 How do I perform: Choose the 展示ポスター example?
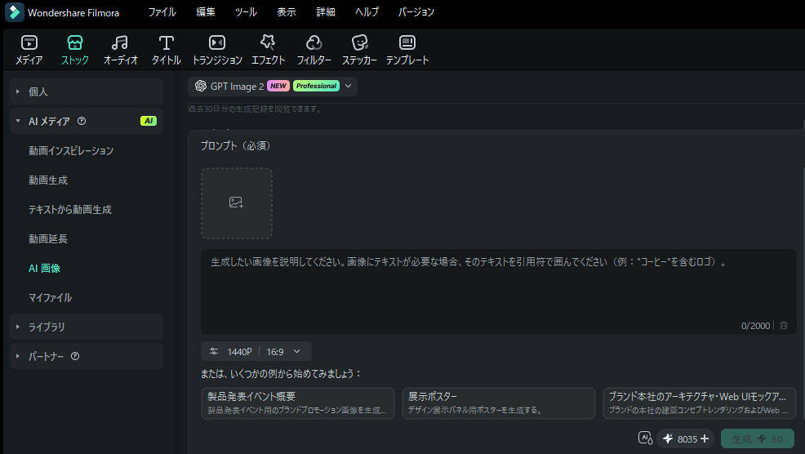tap(499, 403)
